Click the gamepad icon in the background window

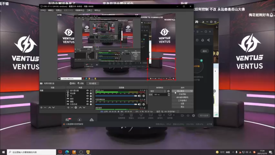197,22
